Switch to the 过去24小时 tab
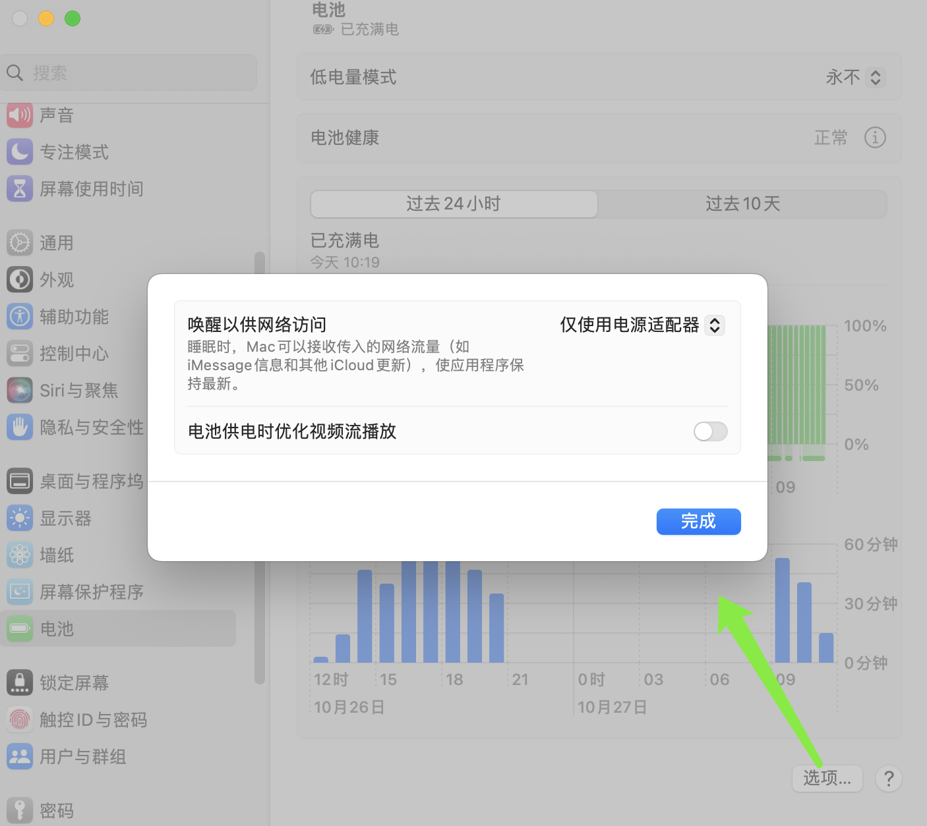 (x=454, y=204)
